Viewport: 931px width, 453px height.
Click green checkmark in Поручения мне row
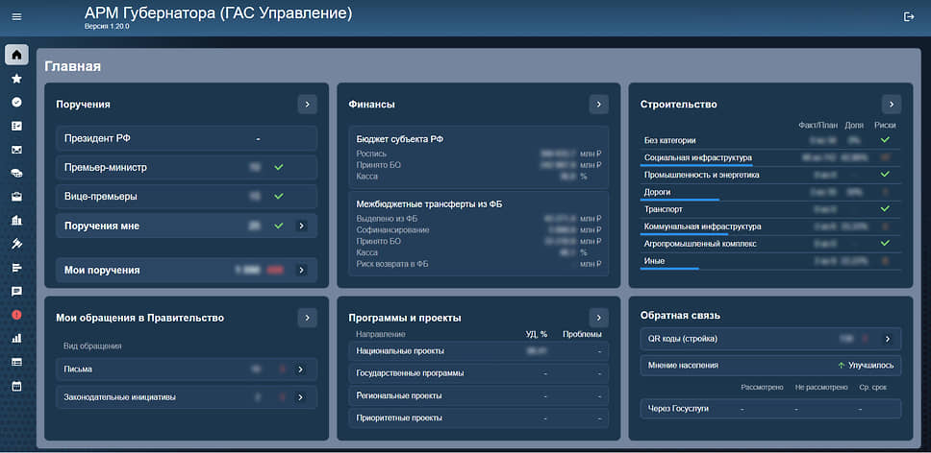click(x=279, y=226)
